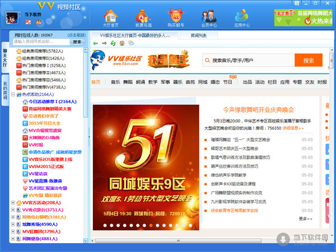Viewport: 336px width, 252px height.
Task: Click the orange 搜索 button
Action: point(309,60)
